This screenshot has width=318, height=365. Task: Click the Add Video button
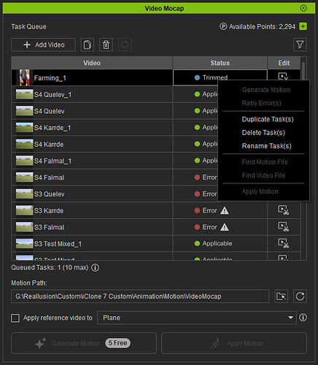pyautogui.click(x=43, y=45)
